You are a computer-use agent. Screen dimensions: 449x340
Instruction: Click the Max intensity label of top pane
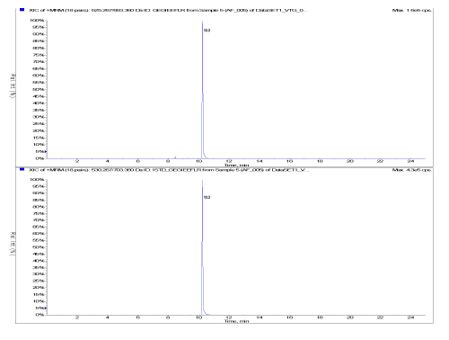coord(412,10)
